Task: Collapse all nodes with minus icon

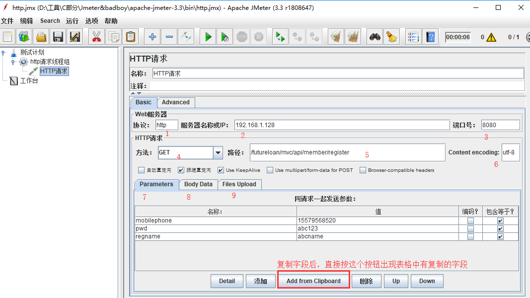Action: [x=169, y=37]
